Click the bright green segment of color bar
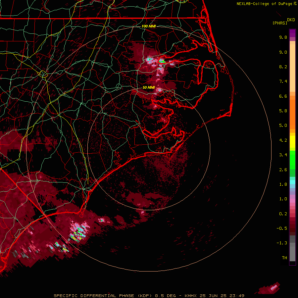 click(292, 160)
